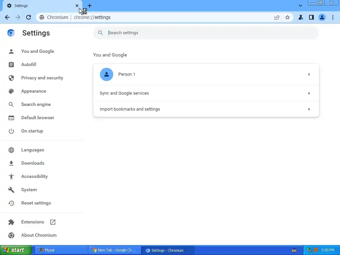The image size is (340, 255).
Task: Reload the settings page
Action: pyautogui.click(x=29, y=17)
